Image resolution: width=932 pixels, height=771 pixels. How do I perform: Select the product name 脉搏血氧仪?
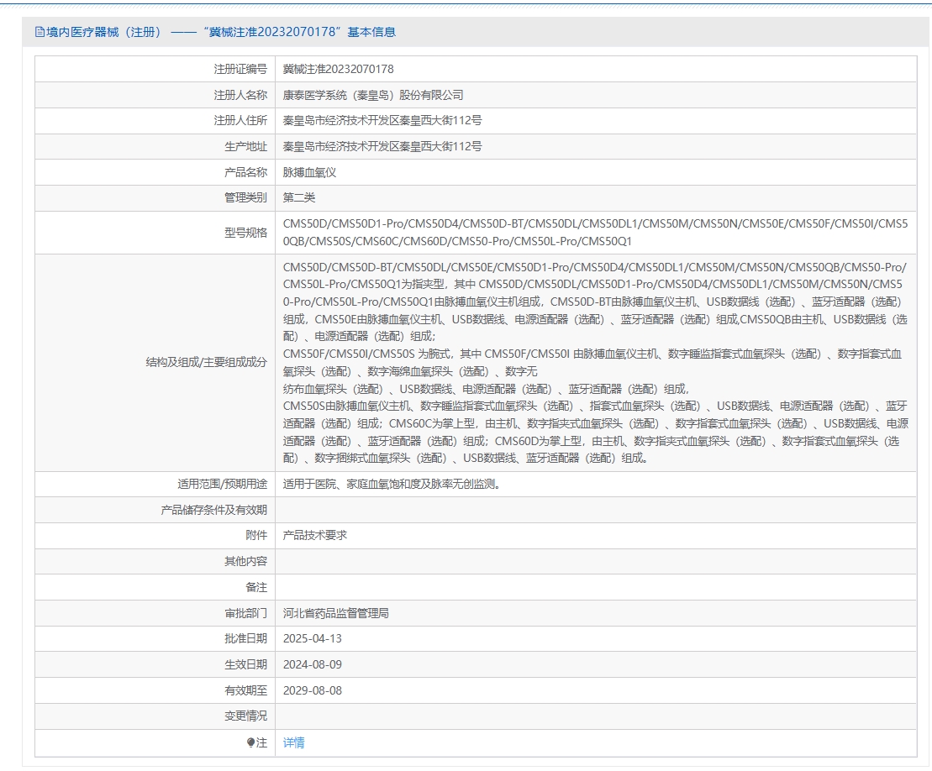tap(309, 172)
